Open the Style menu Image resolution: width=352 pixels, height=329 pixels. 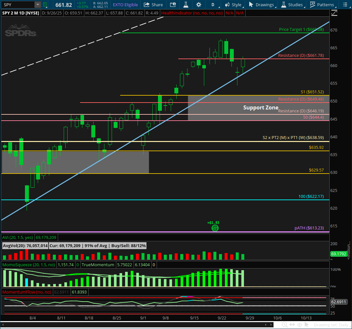pos(234,5)
